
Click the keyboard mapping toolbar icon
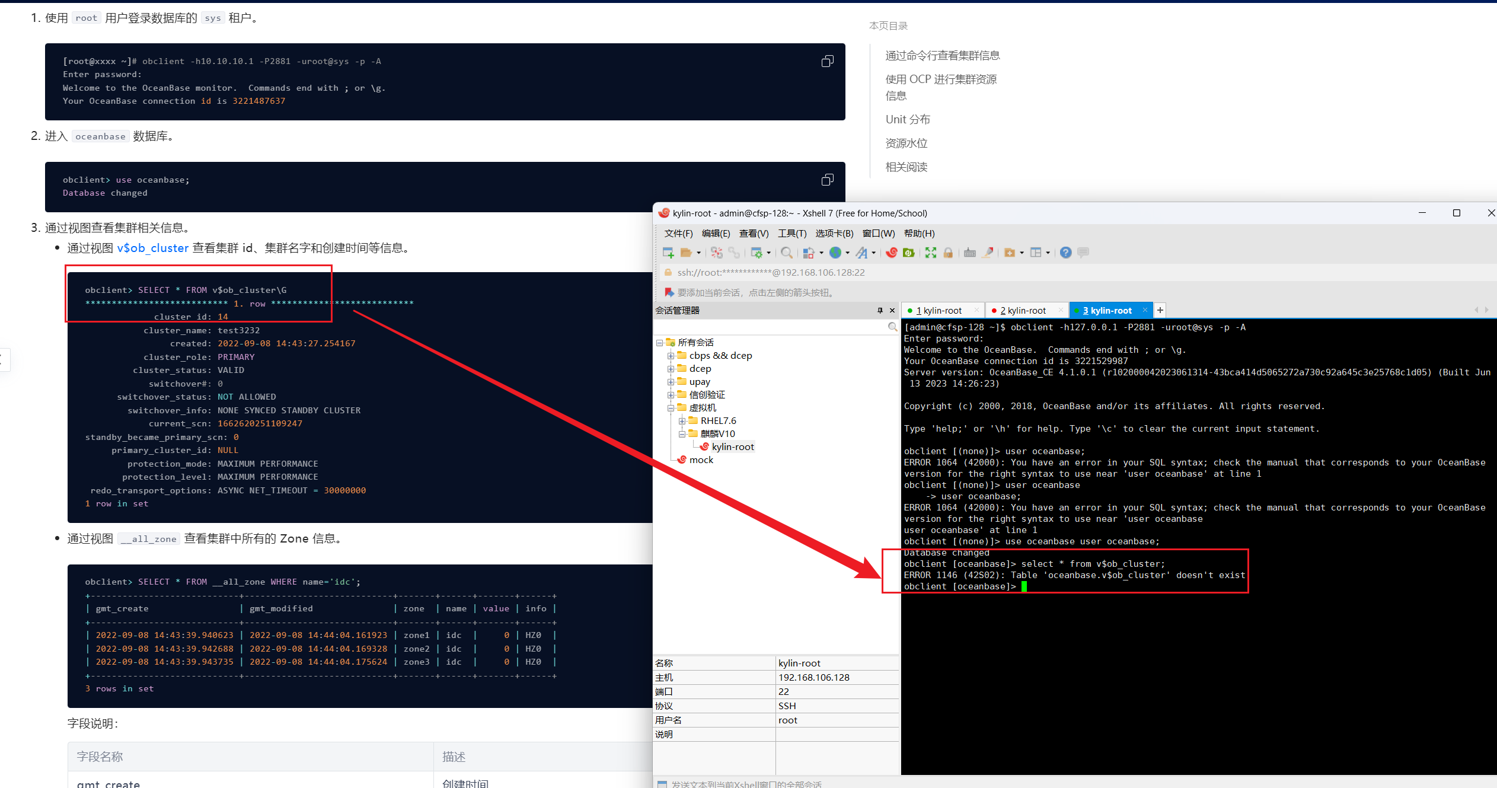(969, 253)
